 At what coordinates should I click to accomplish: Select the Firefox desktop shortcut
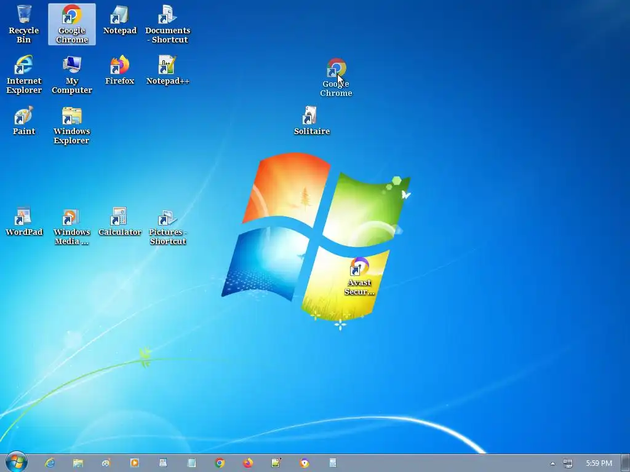tap(120, 70)
